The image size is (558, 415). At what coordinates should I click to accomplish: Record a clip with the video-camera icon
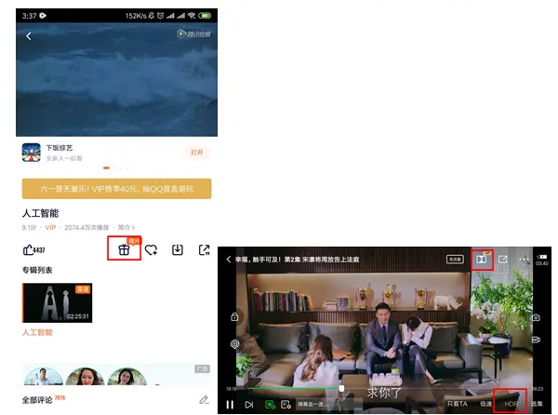[536, 340]
